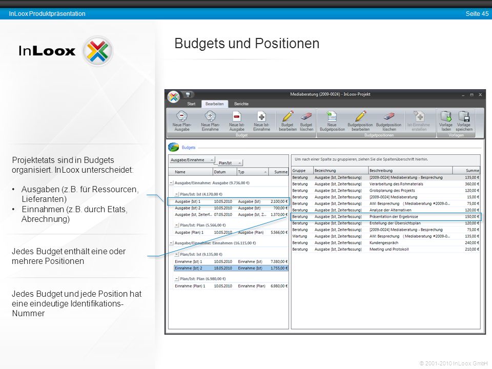Sort budgets by Typ column header

[253, 172]
